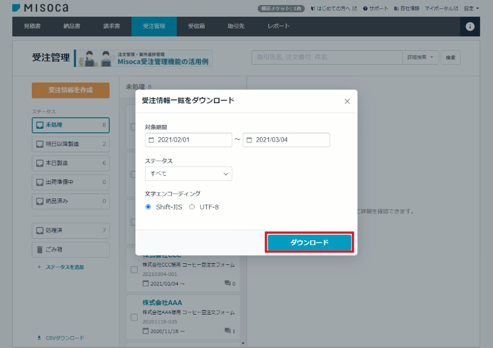The width and height of the screenshot is (493, 348).
Task: Click the inbox icon beside 本日製造
Action: (40, 163)
